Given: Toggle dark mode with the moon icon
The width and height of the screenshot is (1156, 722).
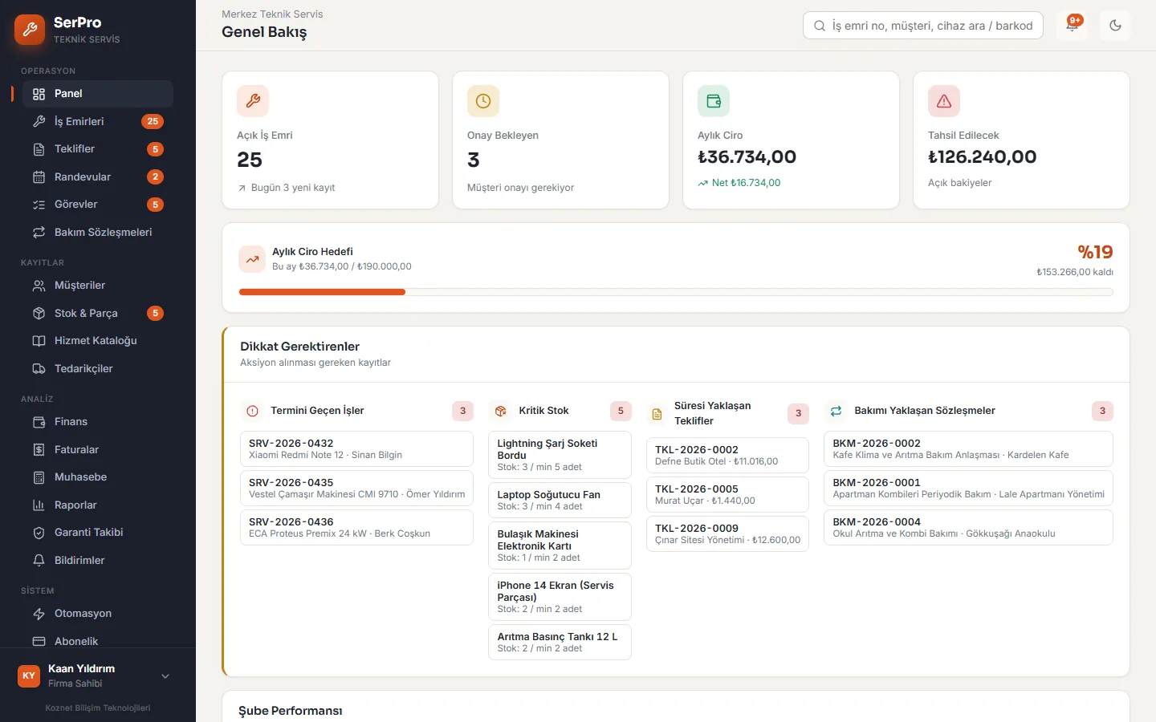Looking at the screenshot, I should [1115, 26].
